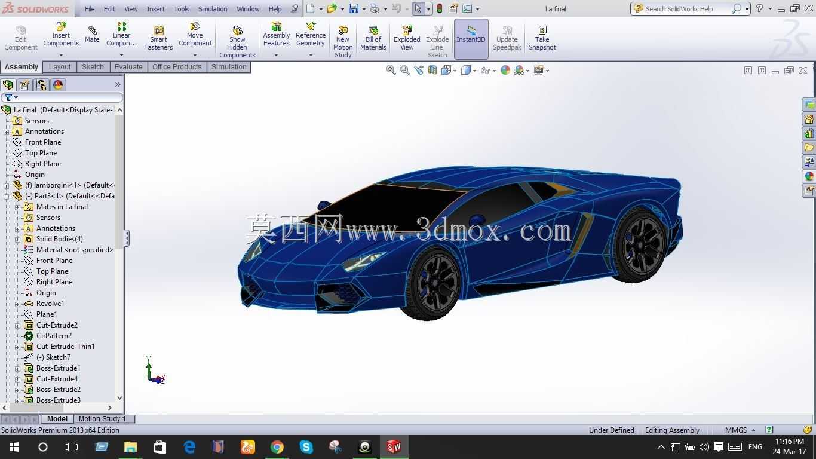Image resolution: width=816 pixels, height=459 pixels.
Task: Expand the Solid Bodies(4) folder
Action: 18,239
